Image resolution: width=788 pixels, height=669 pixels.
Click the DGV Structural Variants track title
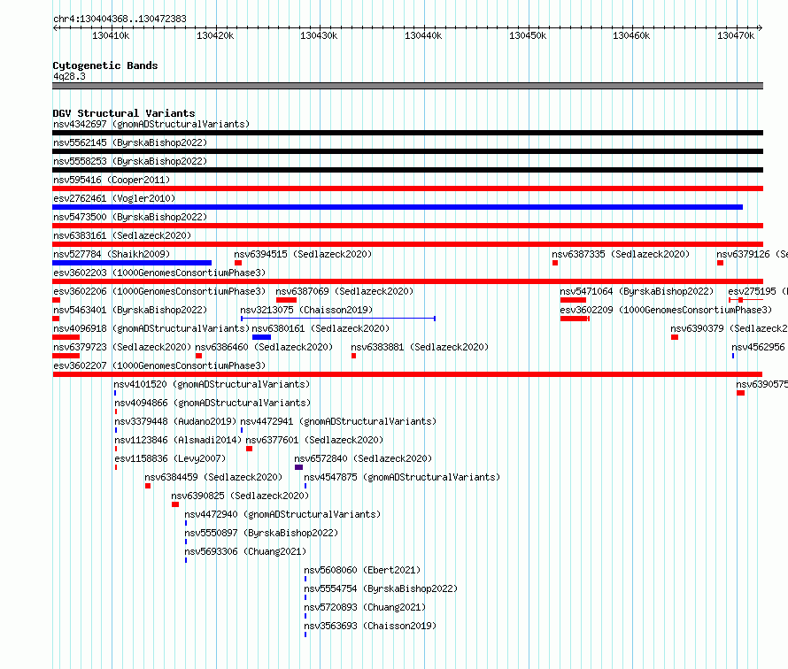124,113
